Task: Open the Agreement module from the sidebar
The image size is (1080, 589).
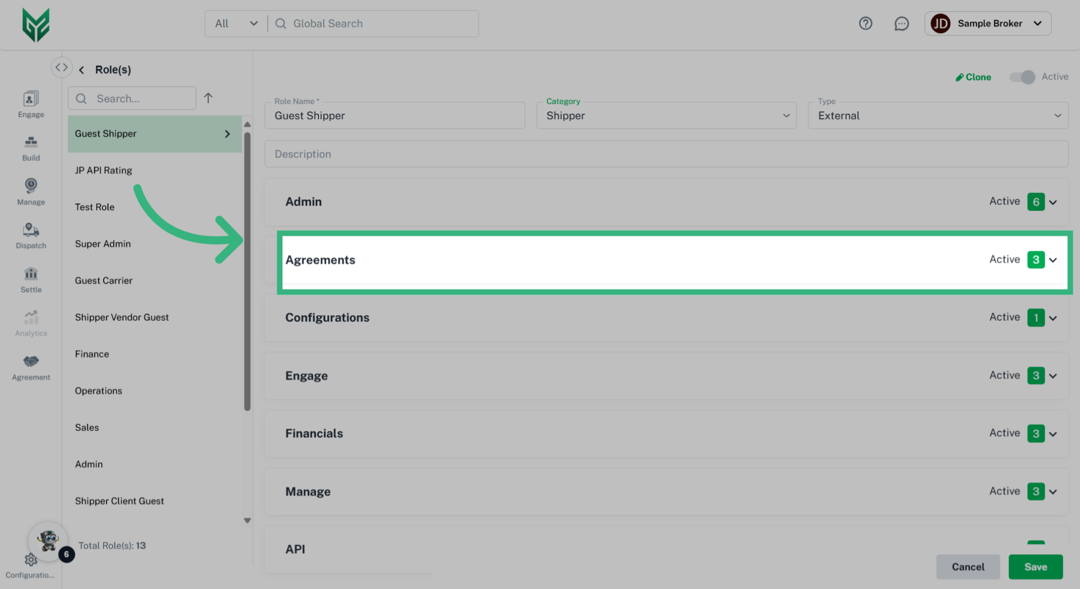Action: pyautogui.click(x=30, y=366)
